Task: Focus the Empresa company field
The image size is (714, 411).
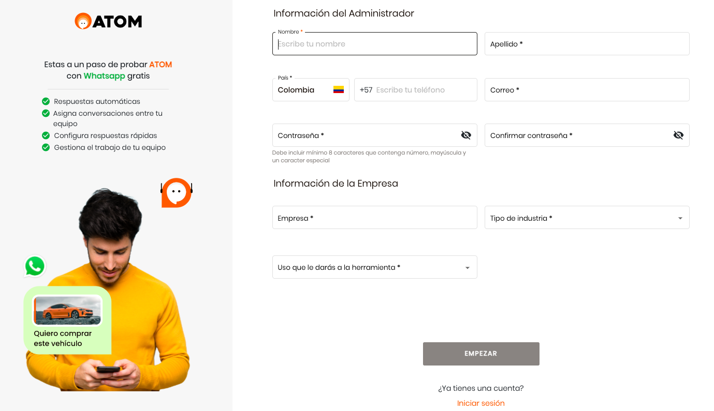Action: click(374, 218)
